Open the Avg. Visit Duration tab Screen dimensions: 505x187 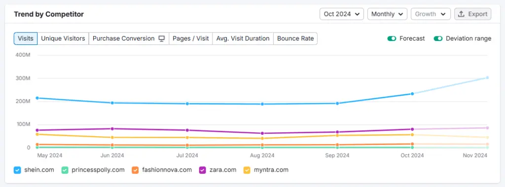click(x=243, y=38)
